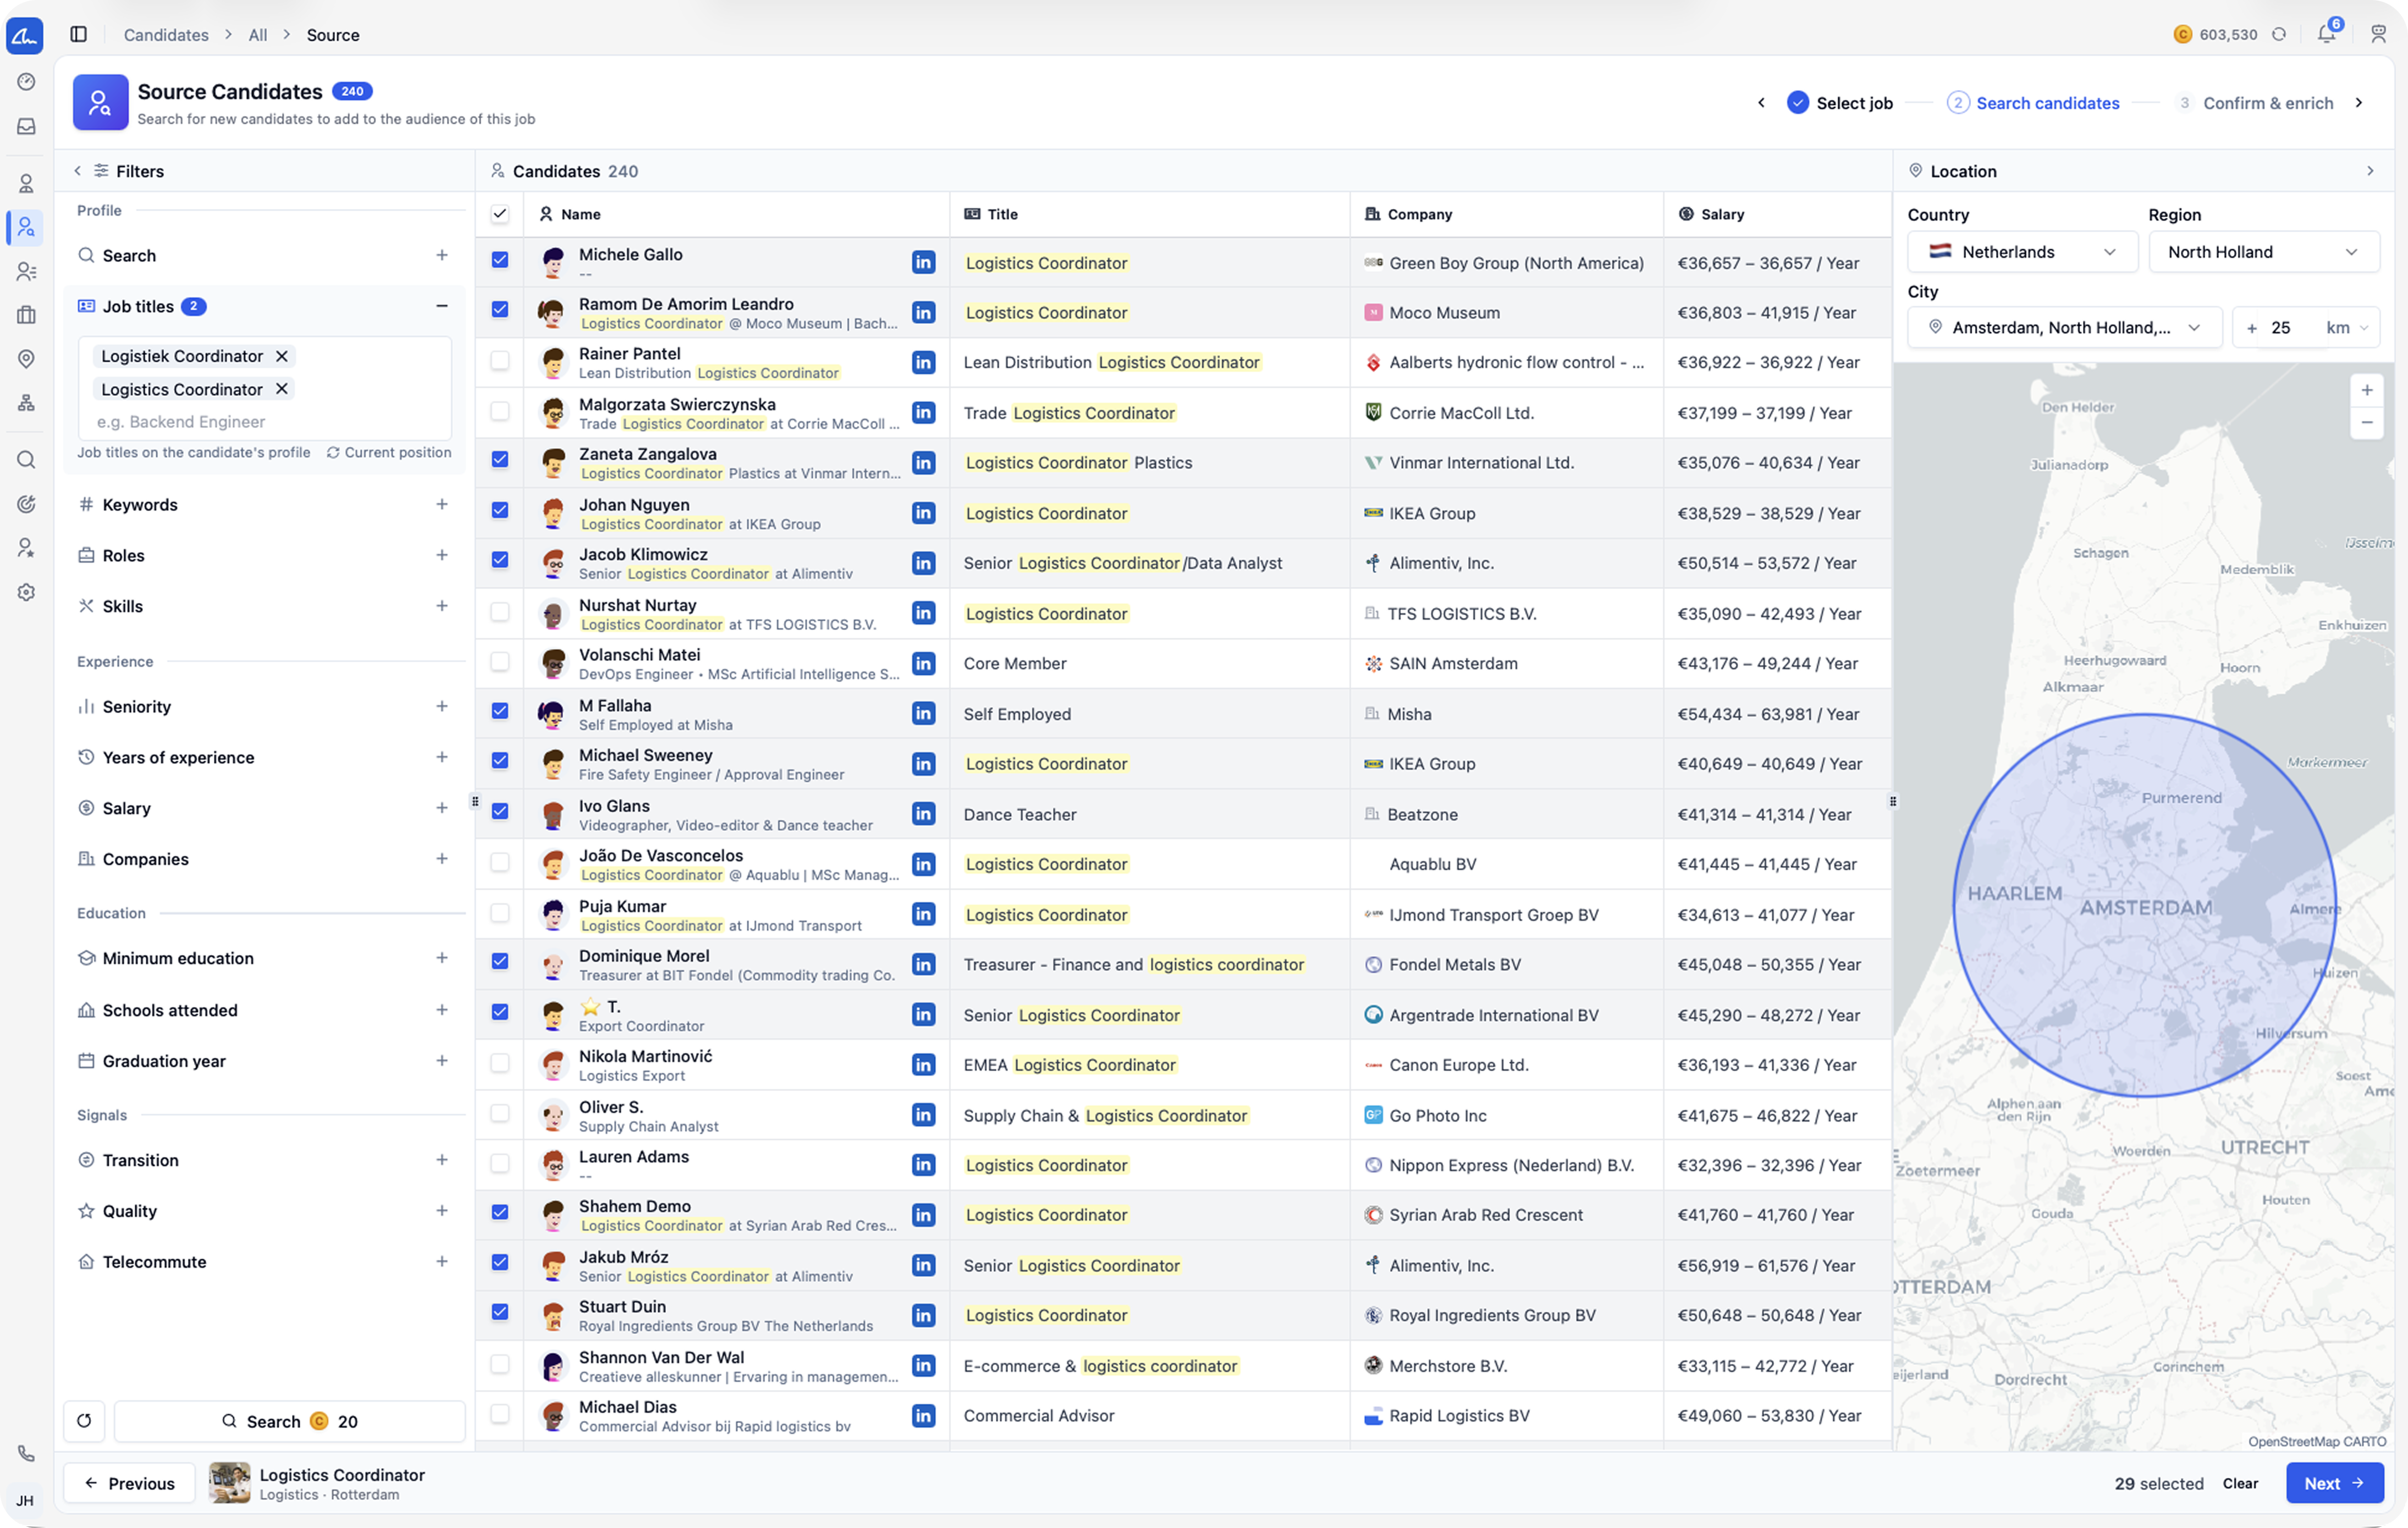Expand the Seniority filter
Screen dimensions: 2408x1528
click(442, 707)
